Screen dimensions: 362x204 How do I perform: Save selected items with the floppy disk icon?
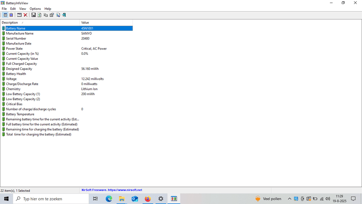click(33, 15)
